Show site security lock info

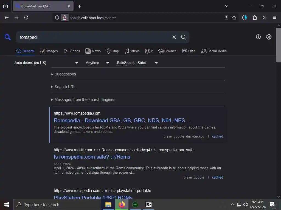[65, 17]
